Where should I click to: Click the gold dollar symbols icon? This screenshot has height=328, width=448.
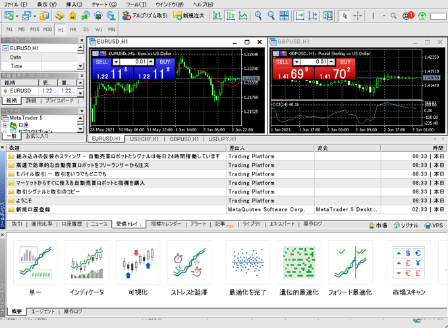pyautogui.click(x=44, y=16)
